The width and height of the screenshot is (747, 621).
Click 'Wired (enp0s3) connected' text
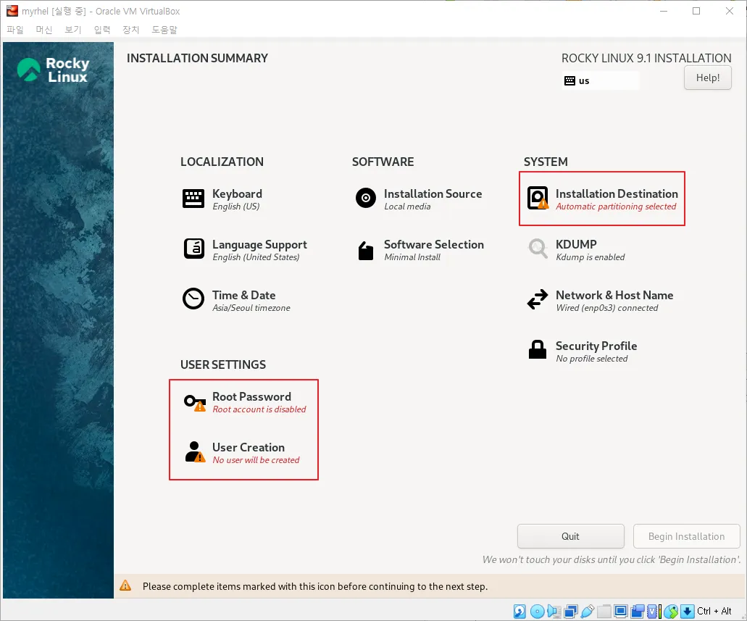click(x=607, y=308)
